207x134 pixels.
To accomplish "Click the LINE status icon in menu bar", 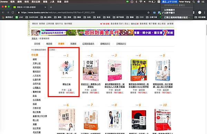I will click(x=127, y=2).
